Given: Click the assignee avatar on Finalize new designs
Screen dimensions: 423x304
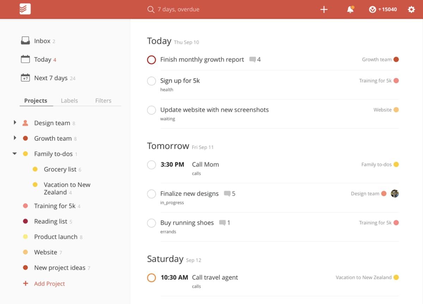Looking at the screenshot, I should pos(394,193).
